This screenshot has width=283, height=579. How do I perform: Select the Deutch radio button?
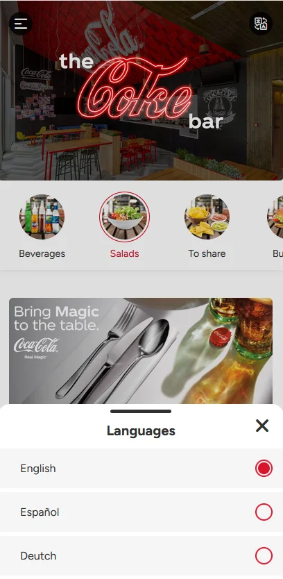[264, 555]
